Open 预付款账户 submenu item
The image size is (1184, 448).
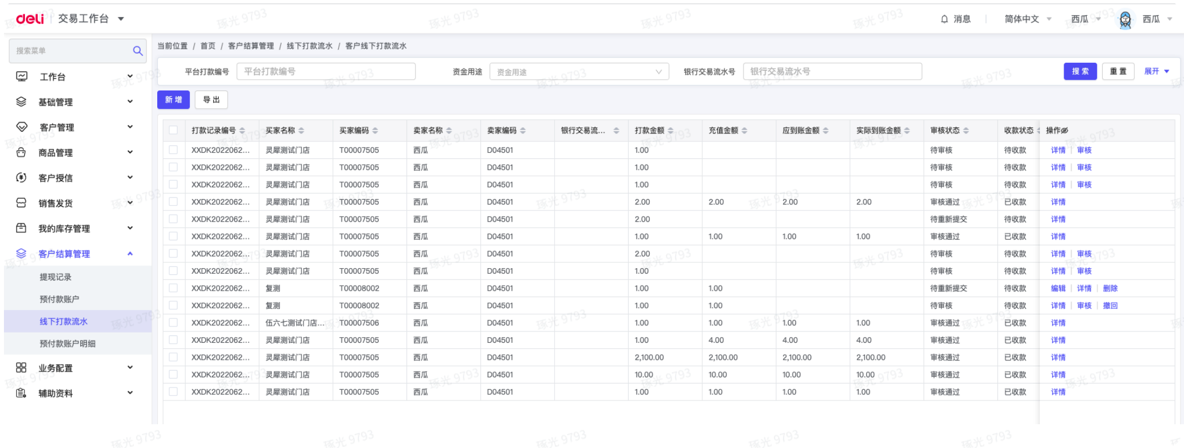(x=59, y=299)
